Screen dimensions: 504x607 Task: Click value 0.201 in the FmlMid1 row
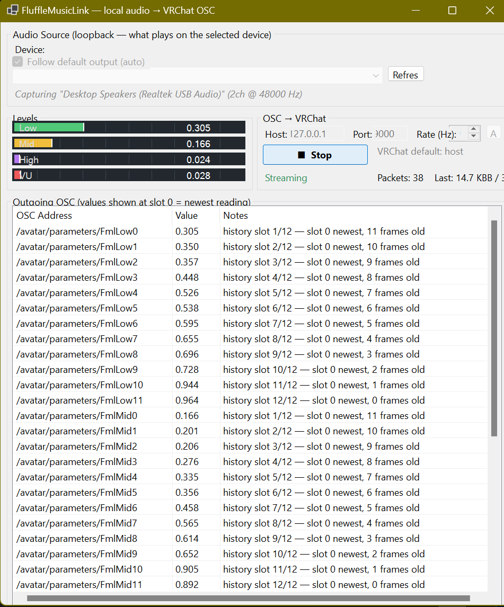coord(187,431)
